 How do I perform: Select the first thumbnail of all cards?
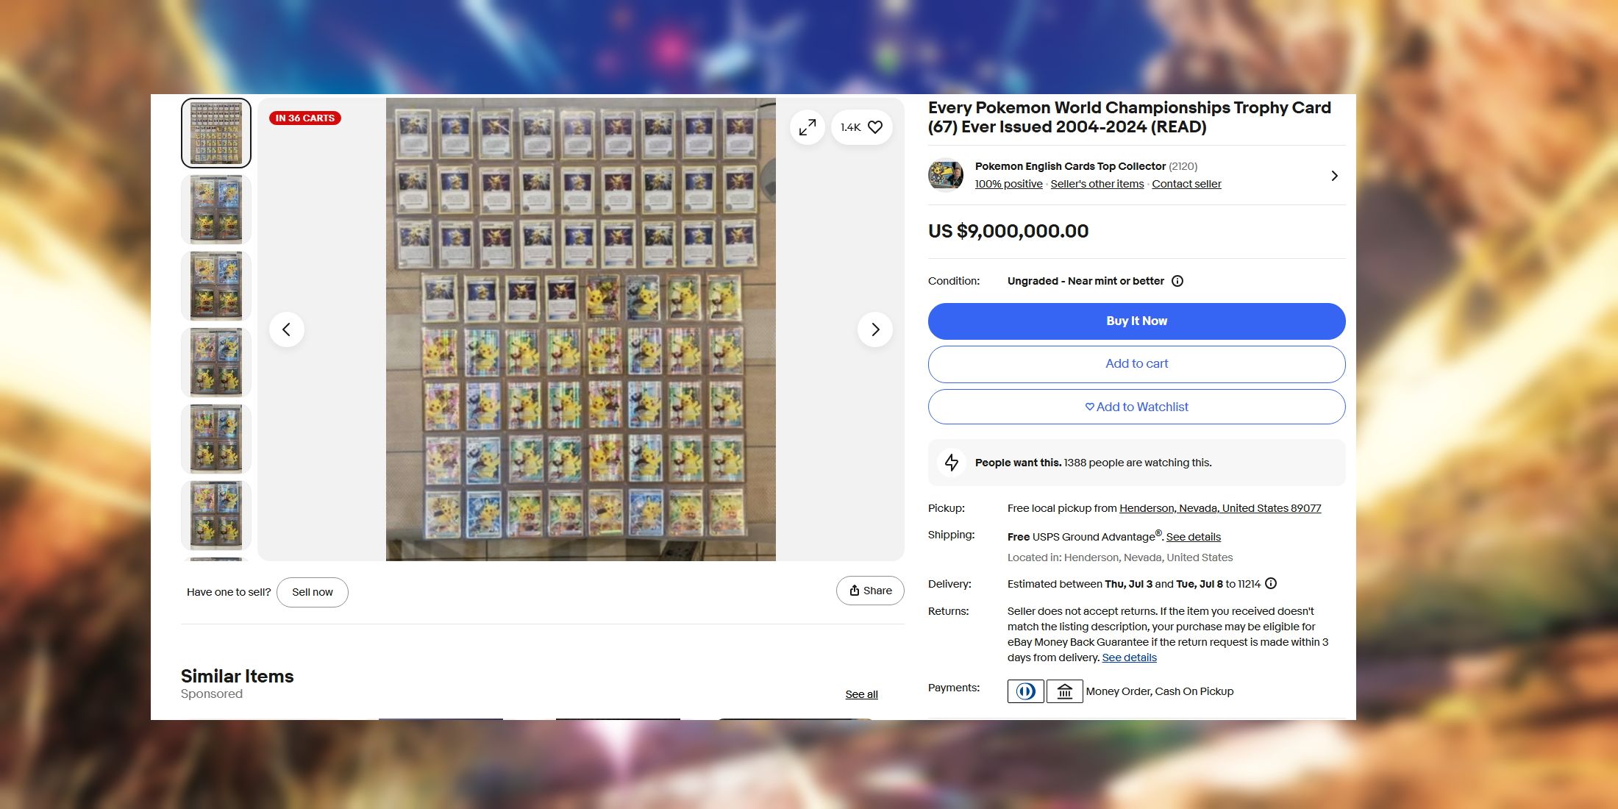click(x=216, y=133)
